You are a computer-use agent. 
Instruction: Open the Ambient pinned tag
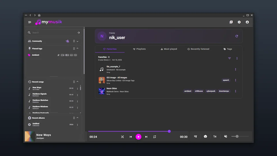tap(35, 55)
